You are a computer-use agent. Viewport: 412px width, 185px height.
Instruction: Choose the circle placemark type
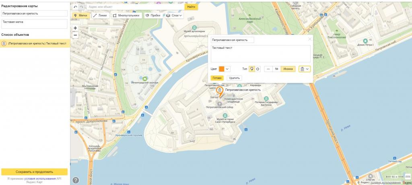(x=258, y=69)
